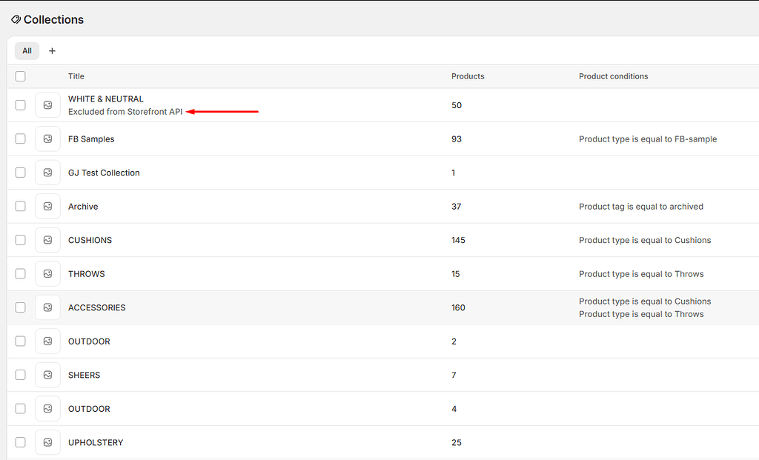Click the SHEERS collection image icon
Screen dimensions: 759x460
[x=47, y=375]
